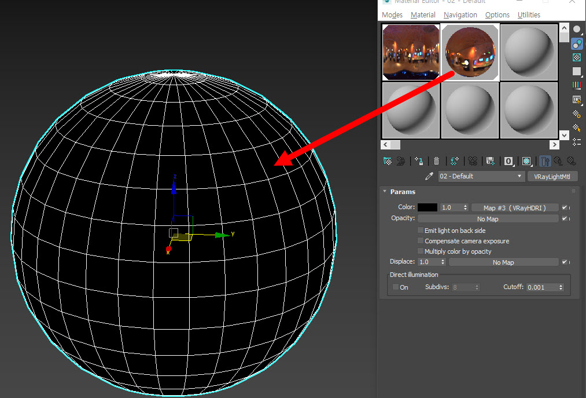Click the trash Reset Map/Mtl icon
586x398 pixels.
(436, 161)
